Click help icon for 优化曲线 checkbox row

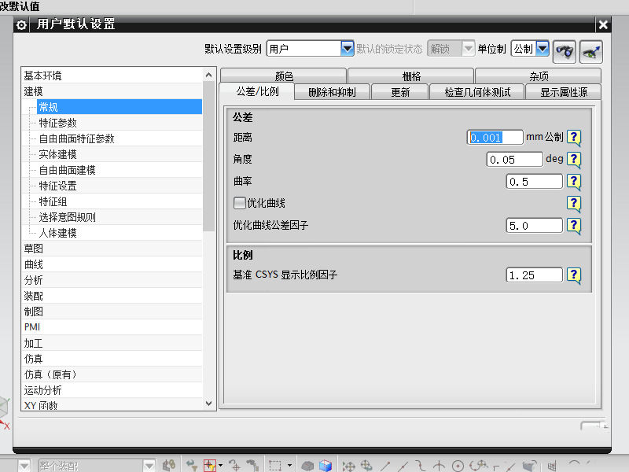click(x=574, y=204)
